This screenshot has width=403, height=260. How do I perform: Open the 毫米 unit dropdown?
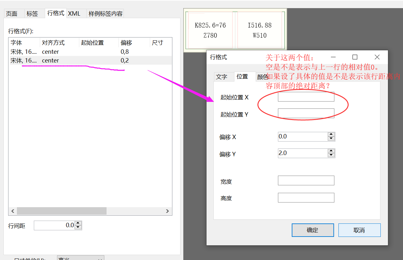[81, 259]
